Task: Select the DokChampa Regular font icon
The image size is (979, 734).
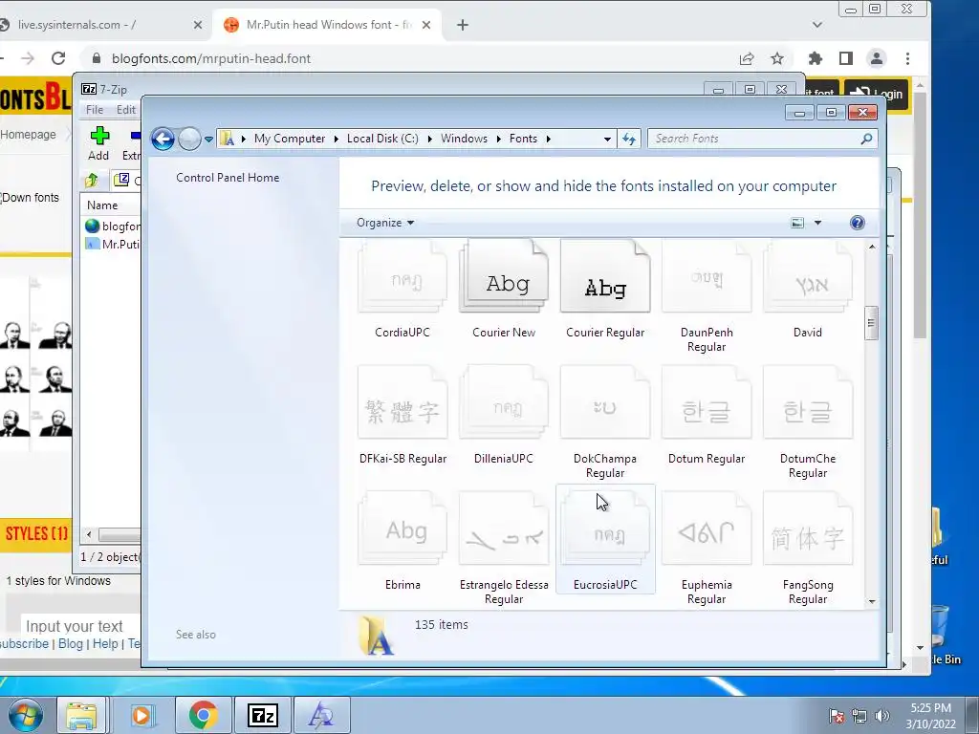Action: tap(605, 403)
